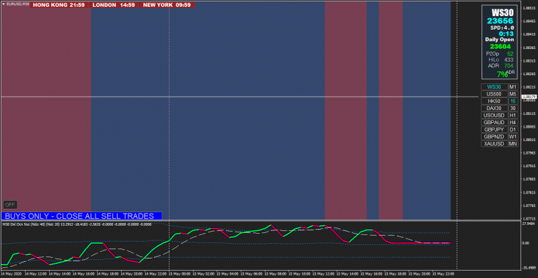Switch chart to DAX30 symbol
This screenshot has width=538, height=278.
(x=494, y=108)
